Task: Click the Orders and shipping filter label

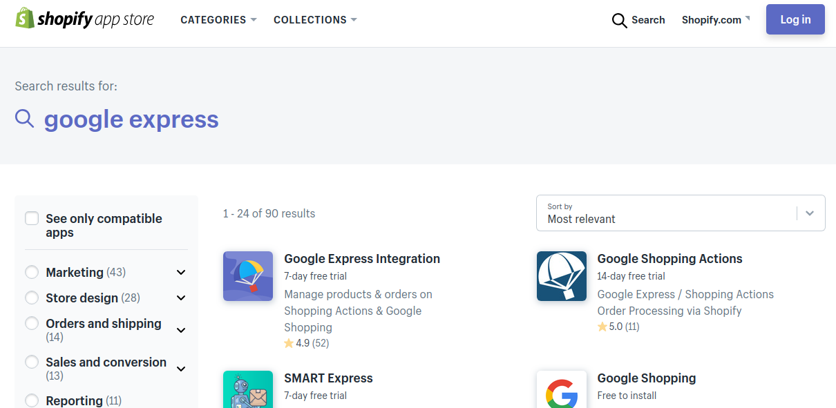Action: (x=104, y=330)
